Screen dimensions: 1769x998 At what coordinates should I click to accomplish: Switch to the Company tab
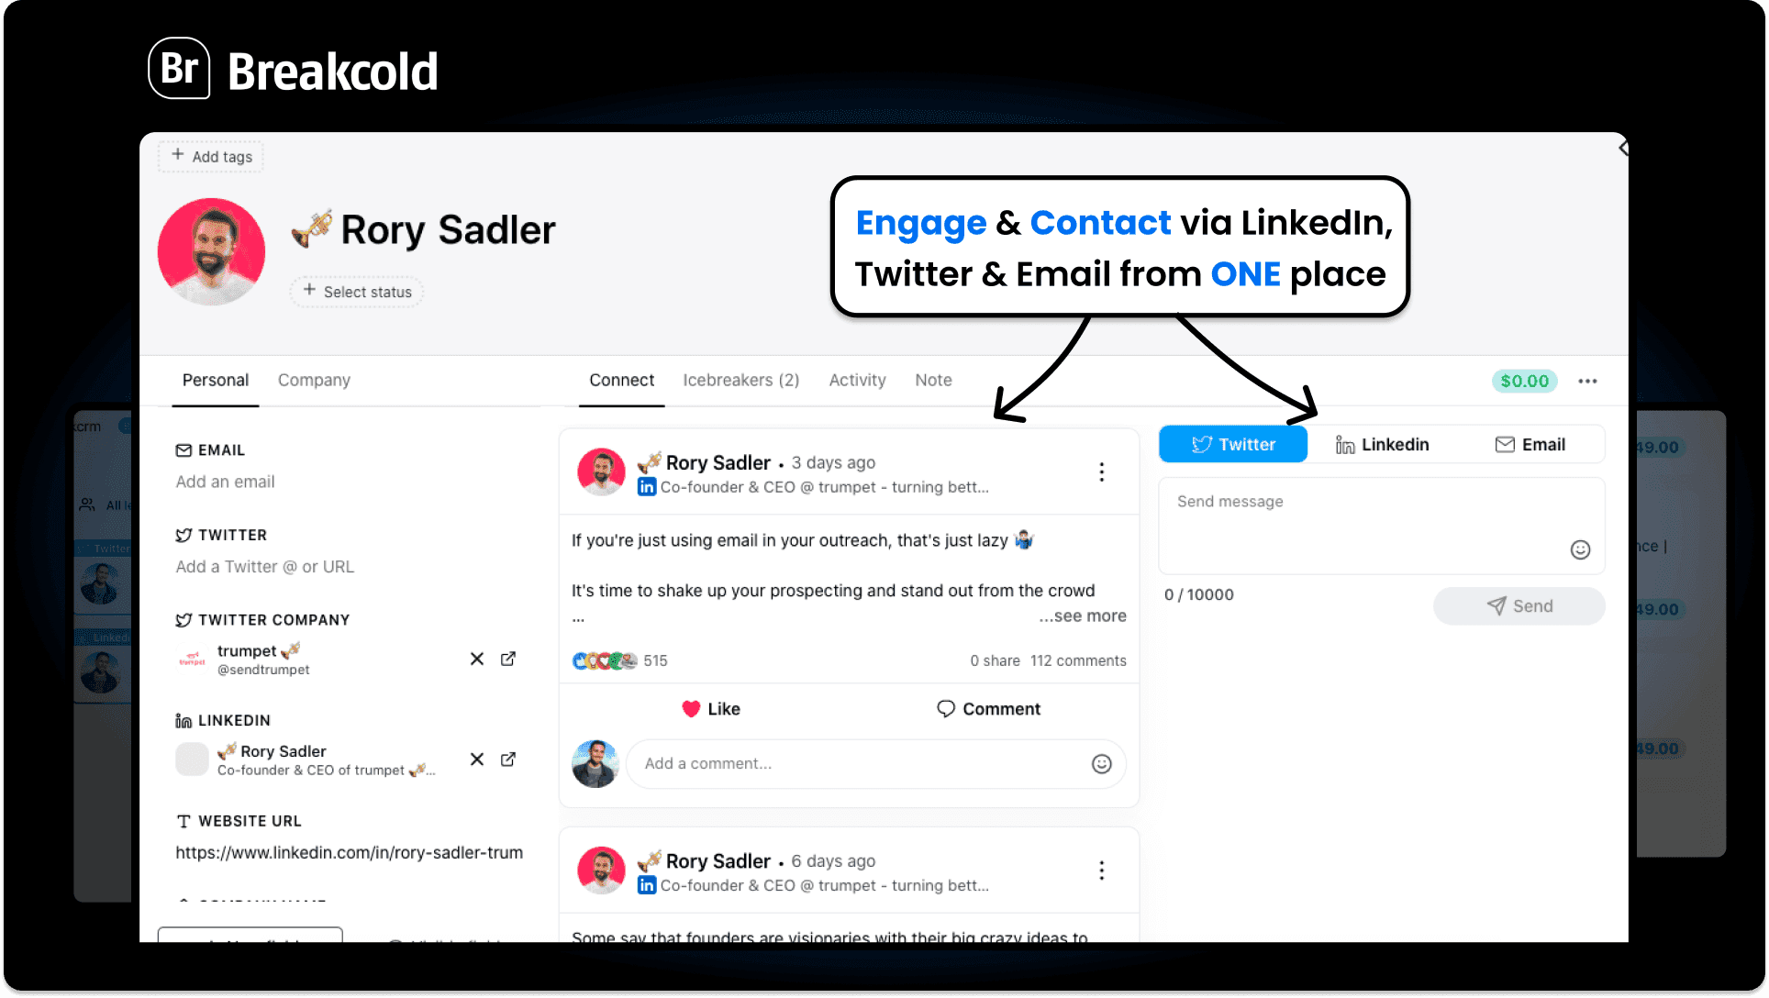coord(314,379)
